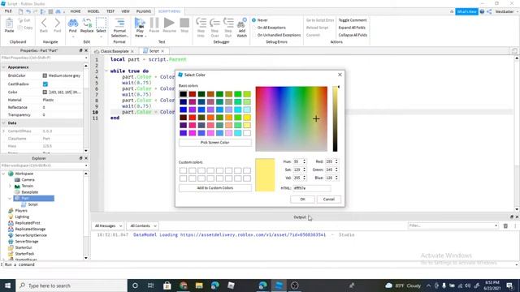The image size is (520, 292).
Task: Collapse the Workspace tree node
Action: click(x=3, y=174)
